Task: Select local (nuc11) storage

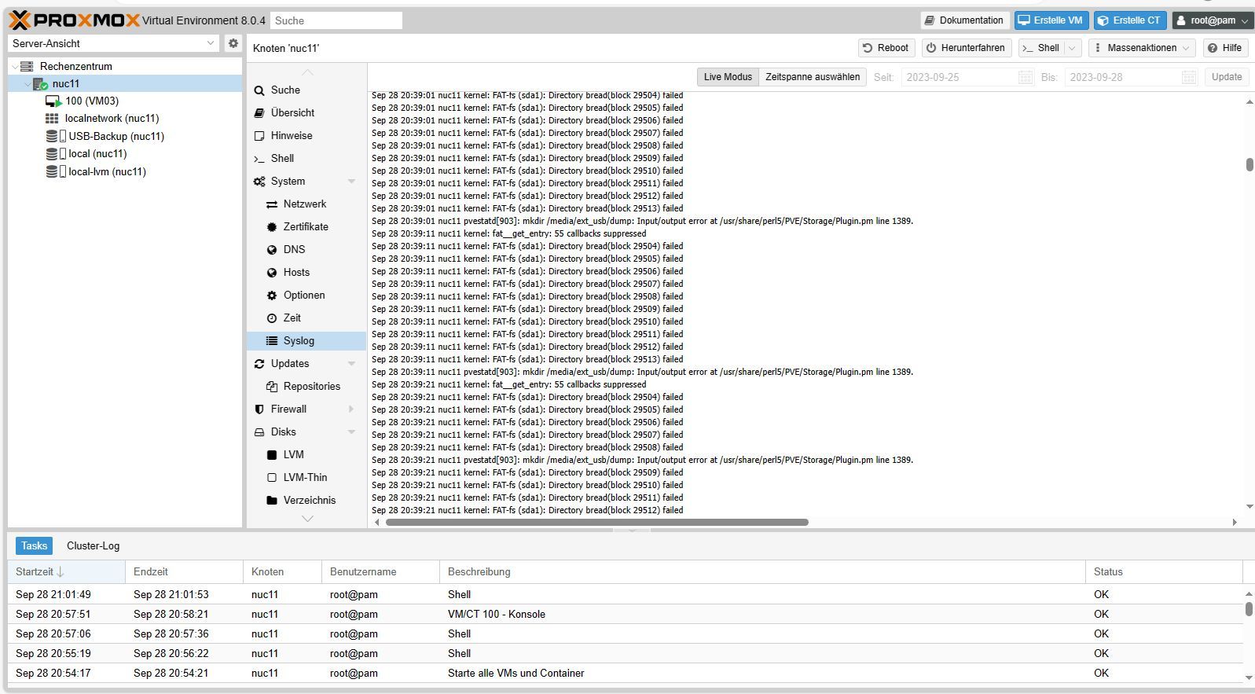Action: (x=97, y=153)
